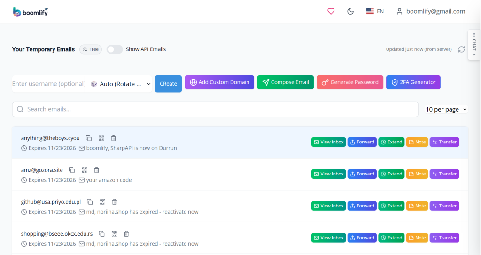The height and width of the screenshot is (255, 481).
Task: Show QR code for anything@theboys.cyou
Action: click(x=101, y=138)
